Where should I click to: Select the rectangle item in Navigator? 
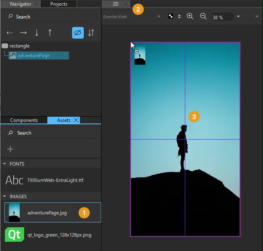[19, 46]
